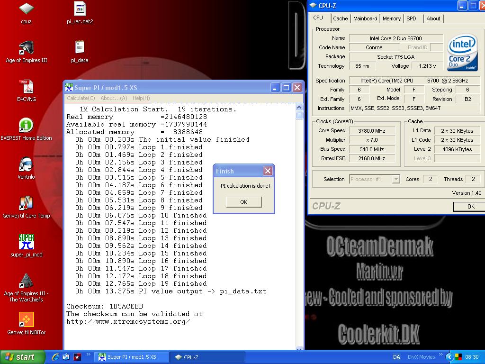
Task: Switch to the Memory tab in CPU-Z
Action: click(x=392, y=18)
